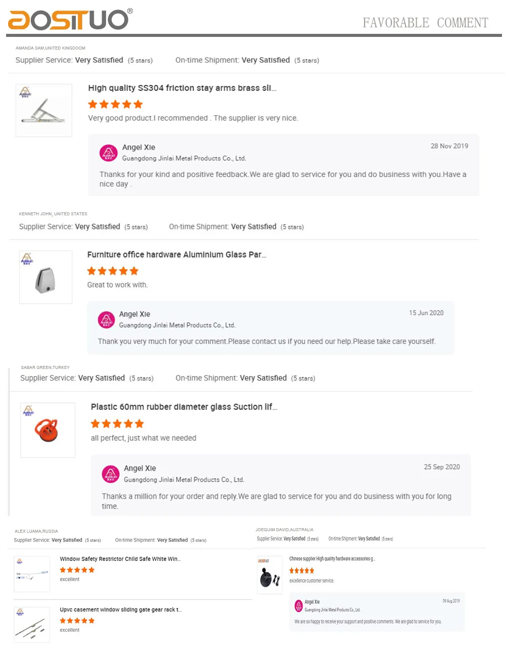Click Angel Xie avatar on 15 Jun 2020 reply
Image resolution: width=505 pixels, height=654 pixels.
click(106, 319)
